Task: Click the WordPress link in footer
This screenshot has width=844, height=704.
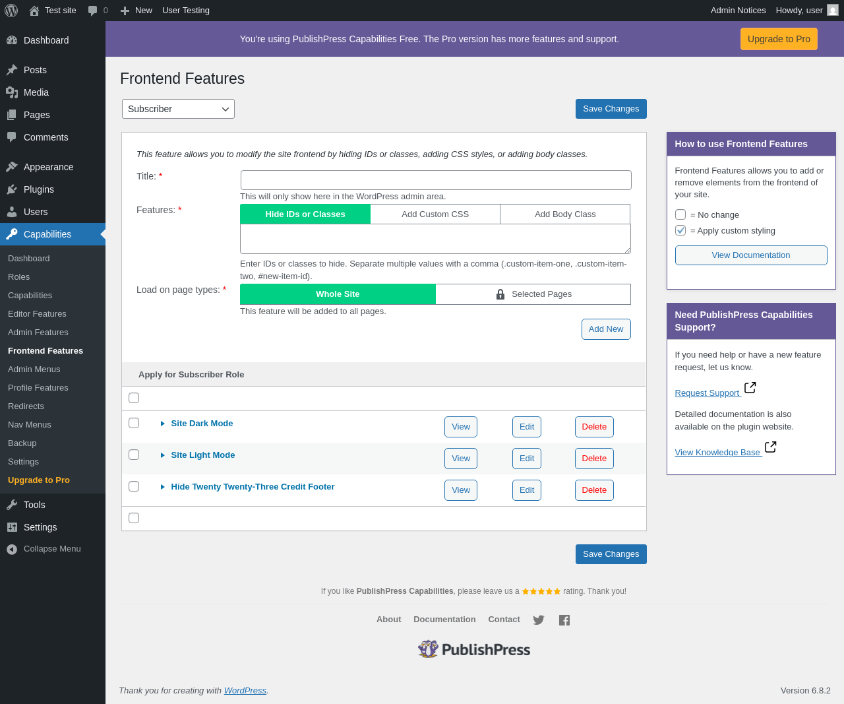Action: 245,691
